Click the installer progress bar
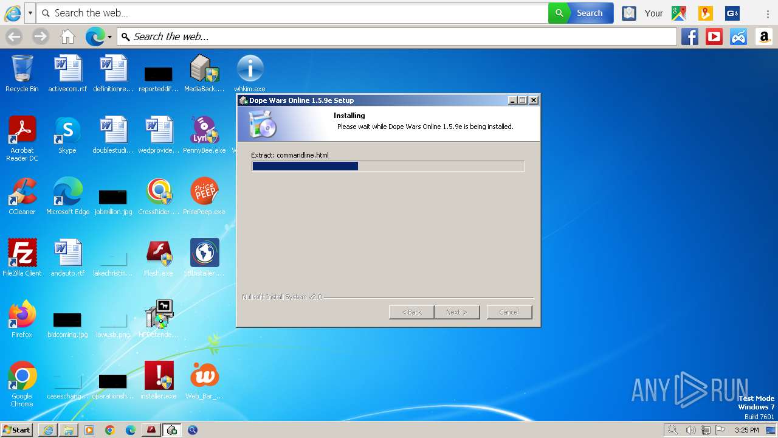 click(388, 166)
